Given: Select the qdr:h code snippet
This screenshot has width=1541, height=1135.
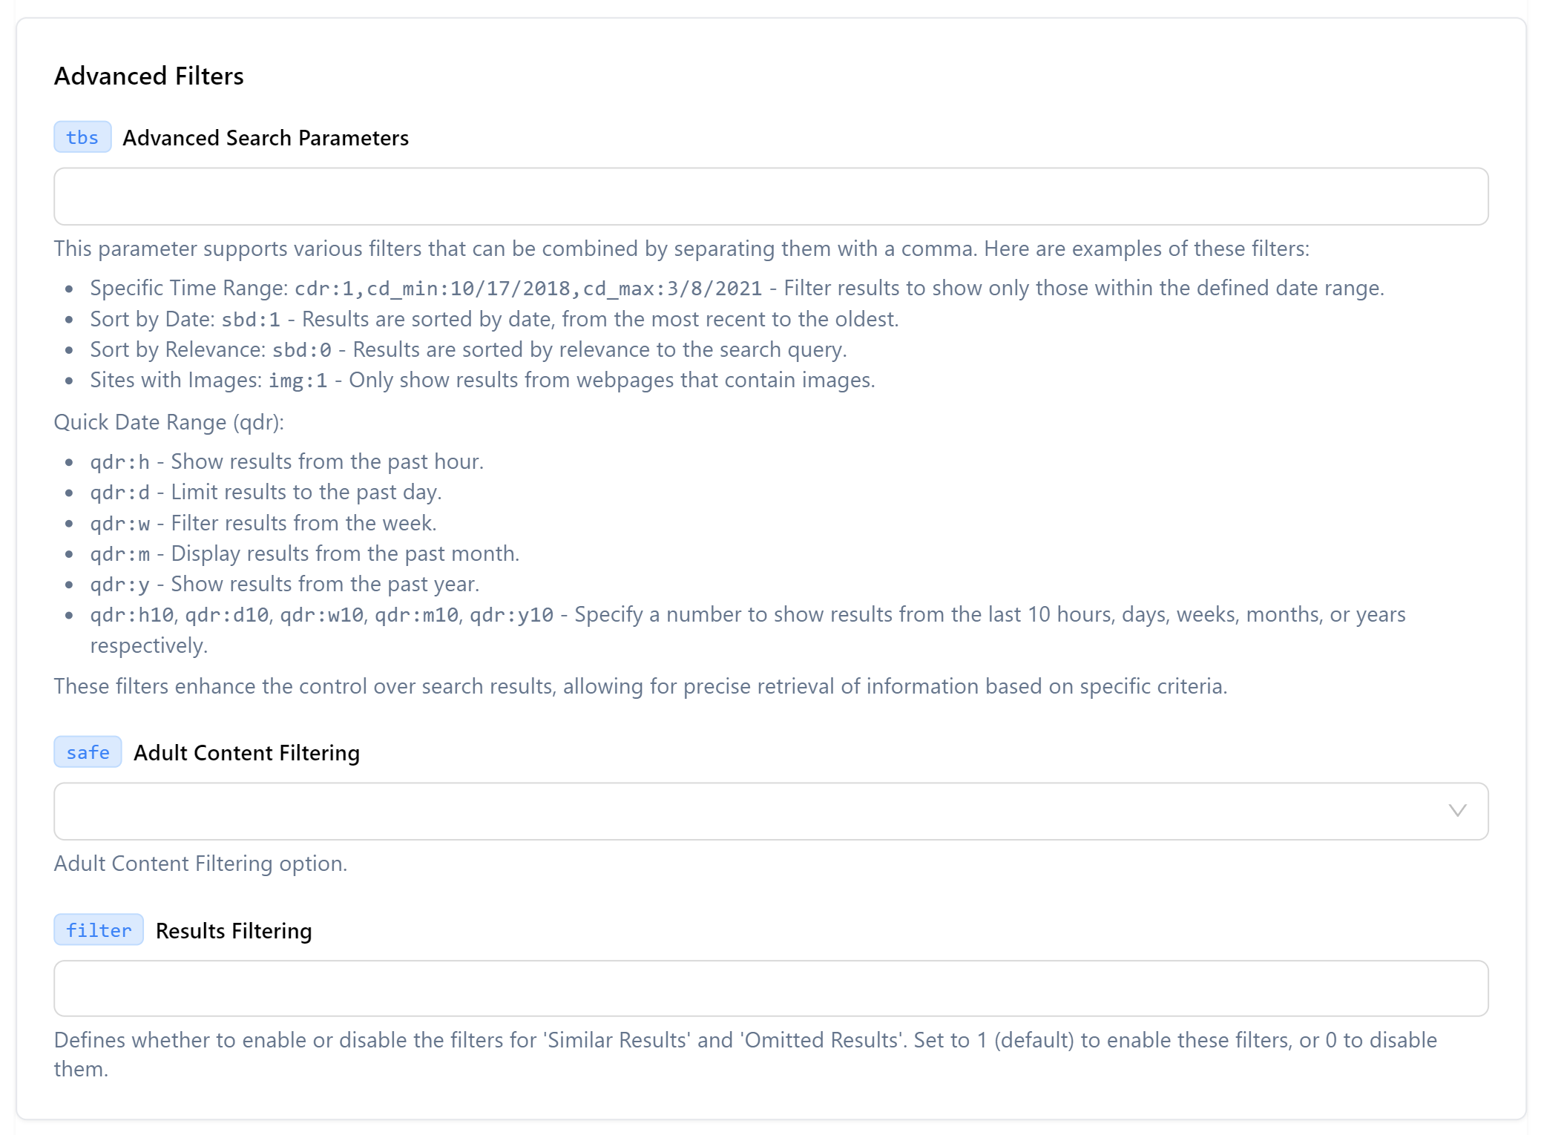Looking at the screenshot, I should [x=119, y=461].
